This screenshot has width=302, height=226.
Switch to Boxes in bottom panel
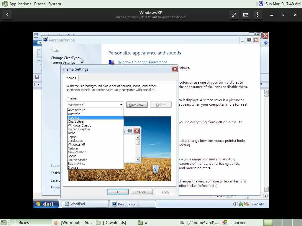(31, 222)
